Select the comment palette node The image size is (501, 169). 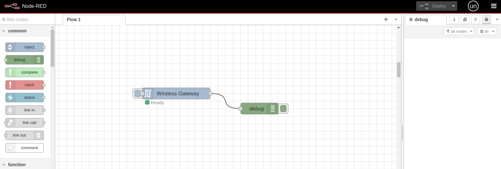(x=25, y=148)
